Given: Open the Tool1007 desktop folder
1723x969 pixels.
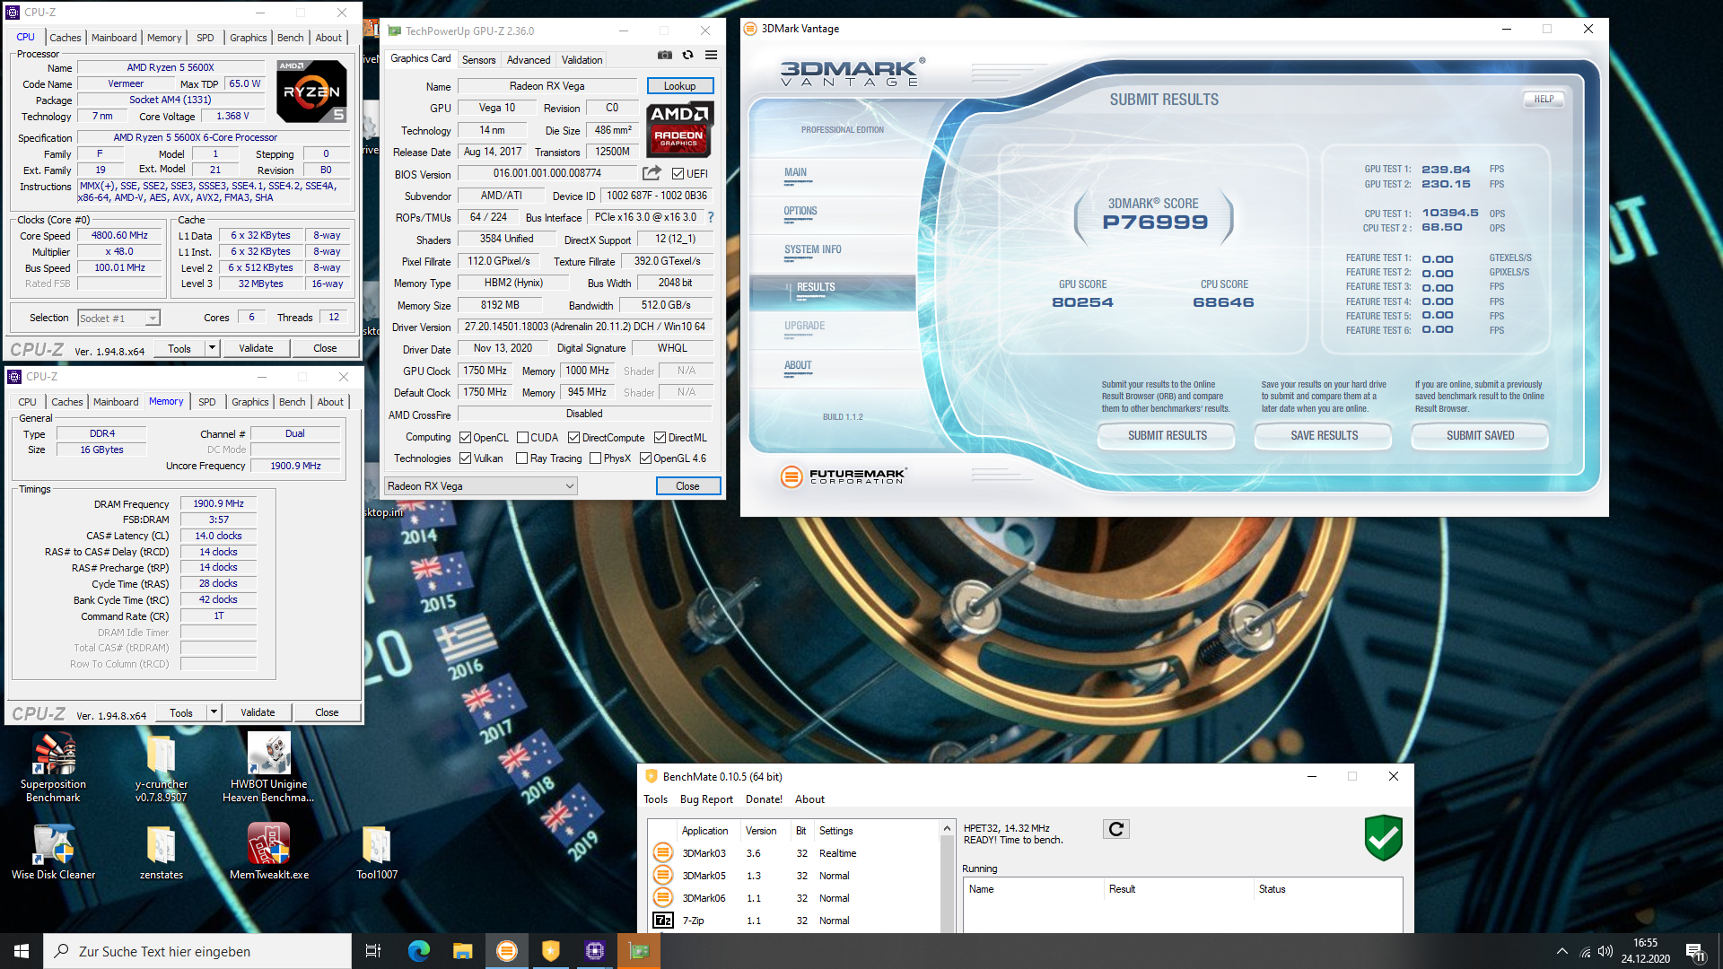Looking at the screenshot, I should [x=376, y=851].
